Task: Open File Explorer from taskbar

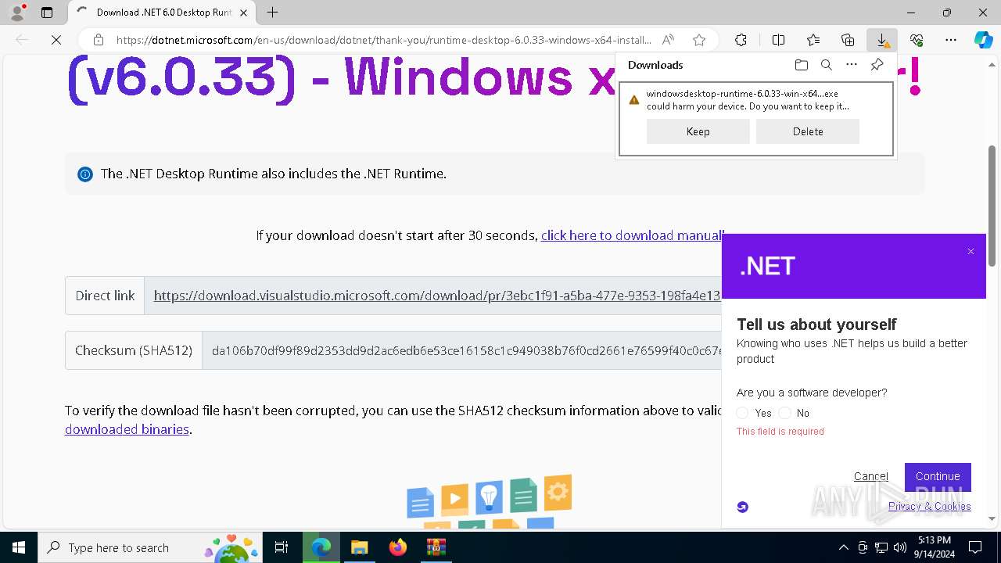Action: (359, 547)
